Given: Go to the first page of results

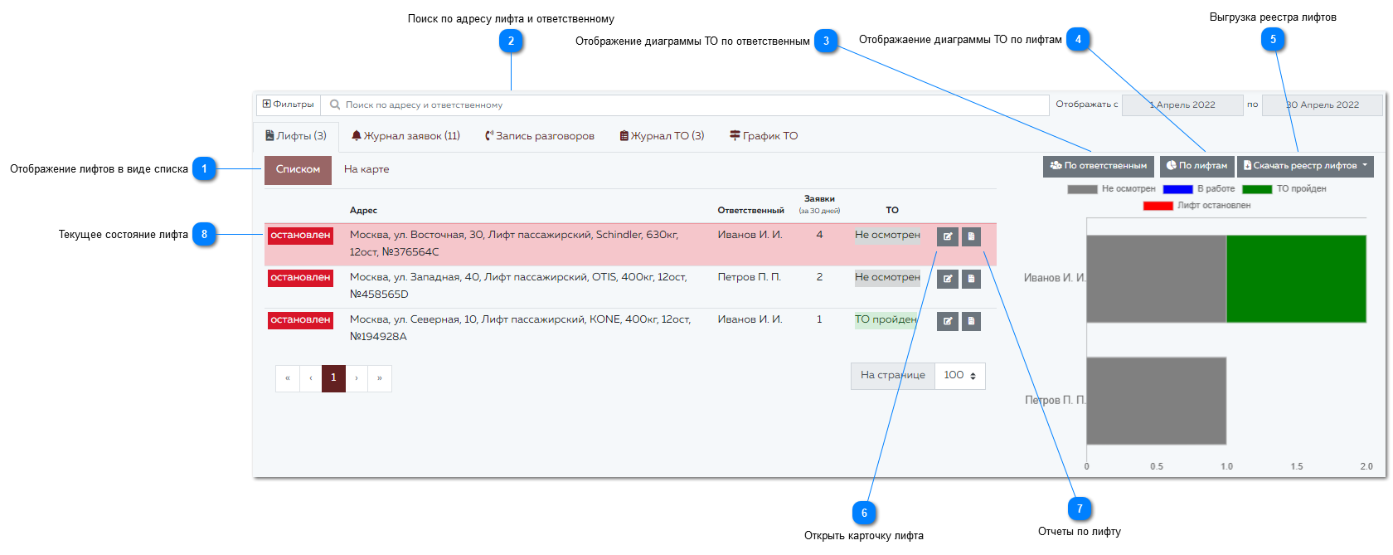Looking at the screenshot, I should pos(288,378).
